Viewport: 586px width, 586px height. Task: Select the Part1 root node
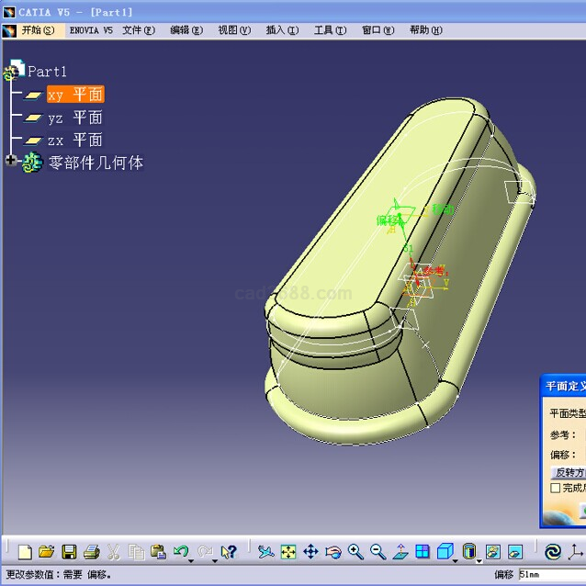tap(47, 71)
